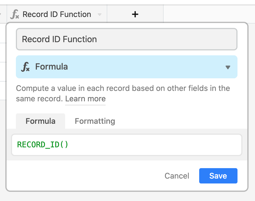
Task: Click the fx icon in the field type selector
Action: point(25,67)
